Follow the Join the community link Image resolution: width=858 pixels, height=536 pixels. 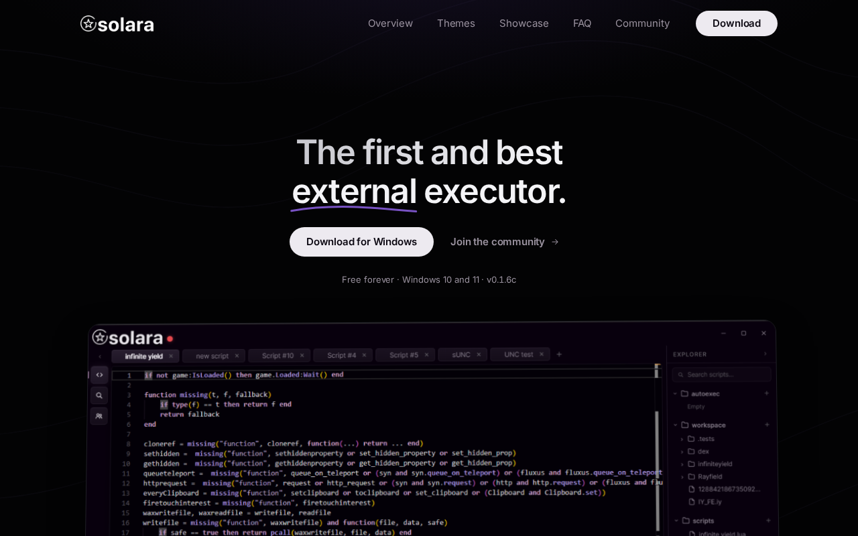[505, 242]
